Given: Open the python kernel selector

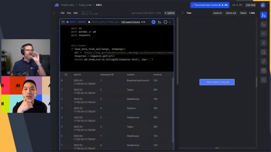Looking at the screenshot, I should click(170, 13).
